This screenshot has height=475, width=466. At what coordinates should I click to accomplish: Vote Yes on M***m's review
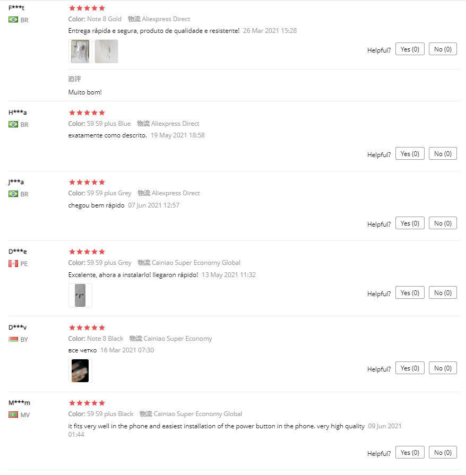tap(410, 452)
